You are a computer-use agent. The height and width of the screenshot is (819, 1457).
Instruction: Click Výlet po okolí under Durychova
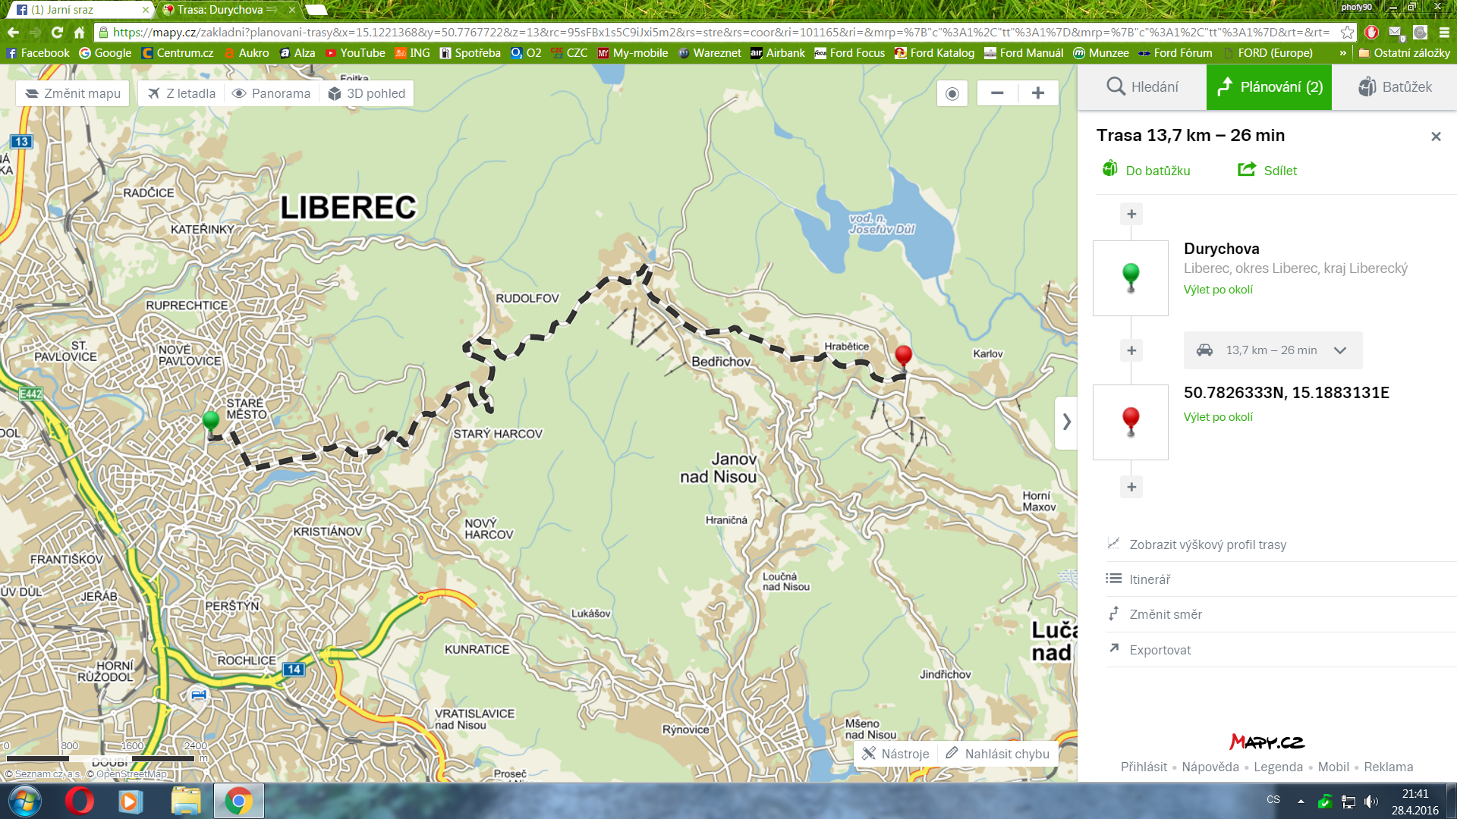tap(1218, 290)
